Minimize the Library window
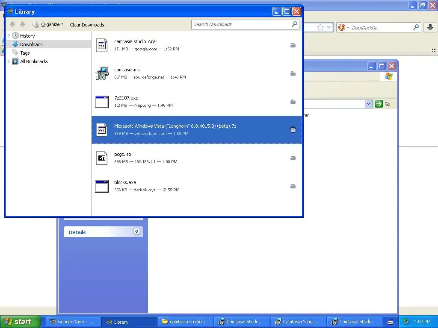Viewport: 438px width, 328px height. 277,12
